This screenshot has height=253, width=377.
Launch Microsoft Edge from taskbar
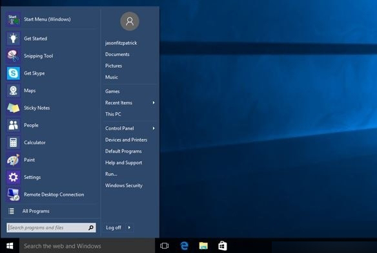(x=184, y=245)
